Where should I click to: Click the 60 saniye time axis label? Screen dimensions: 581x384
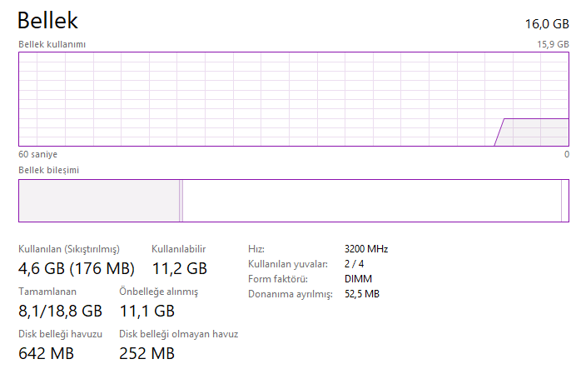pyautogui.click(x=38, y=154)
